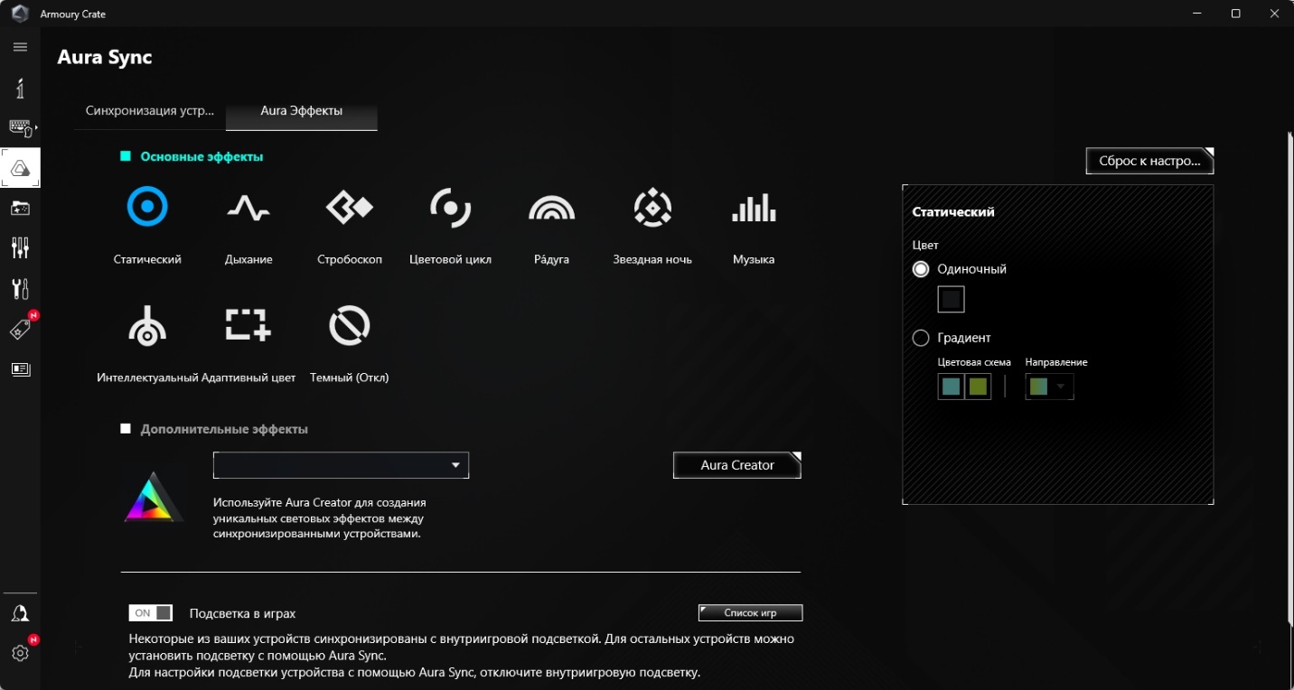
Task: Open the black single color swatch
Action: 951,299
